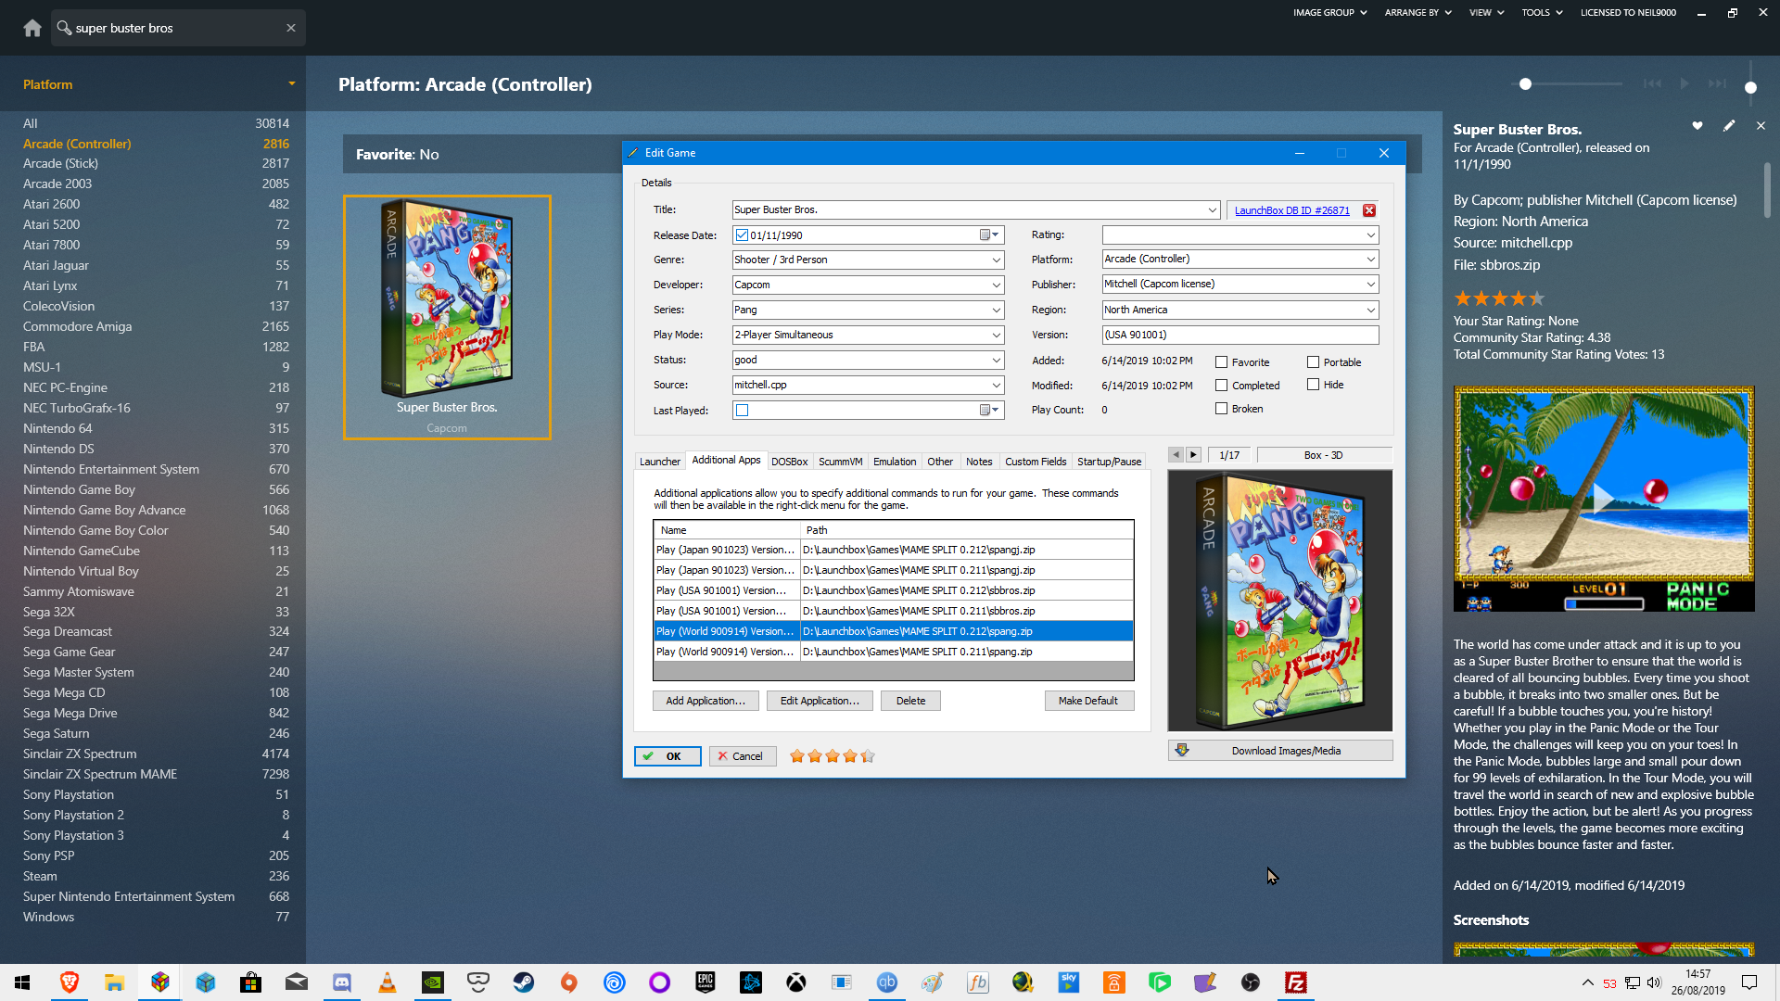The height and width of the screenshot is (1001, 1780).
Task: Go to the LaunchBox home icon
Action: pos(32,28)
